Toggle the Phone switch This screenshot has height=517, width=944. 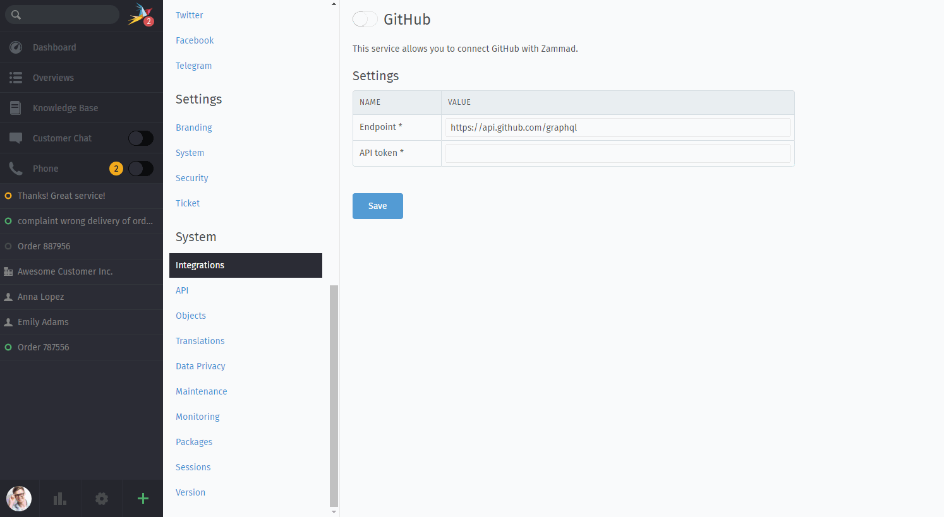click(141, 169)
